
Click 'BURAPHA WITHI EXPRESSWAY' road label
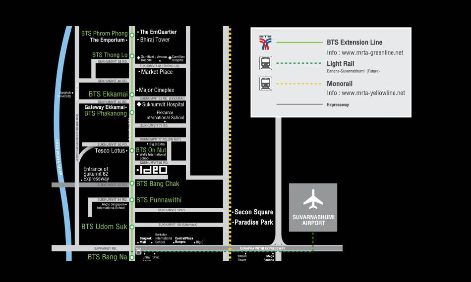pos(262,248)
